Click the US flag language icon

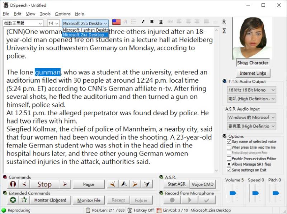(116, 22)
